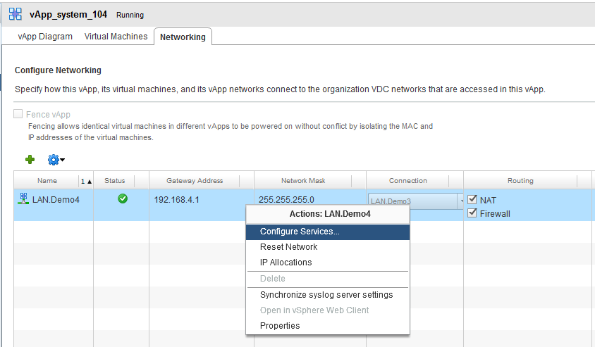The image size is (595, 347).
Task: Click the Running status label
Action: (130, 15)
